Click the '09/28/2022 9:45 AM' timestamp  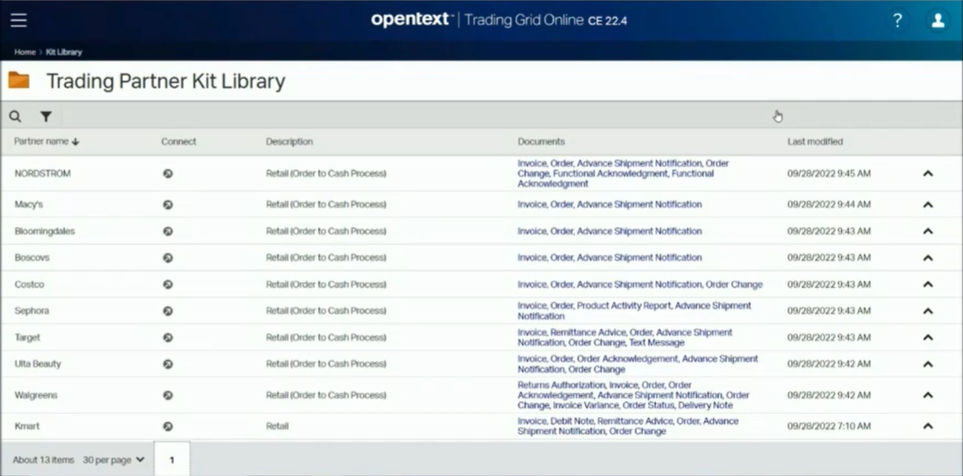829,174
